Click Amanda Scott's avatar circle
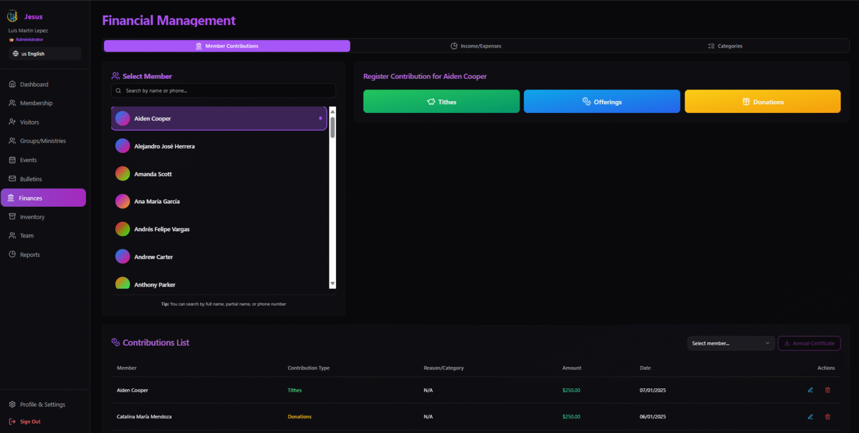859x433 pixels. pos(122,174)
